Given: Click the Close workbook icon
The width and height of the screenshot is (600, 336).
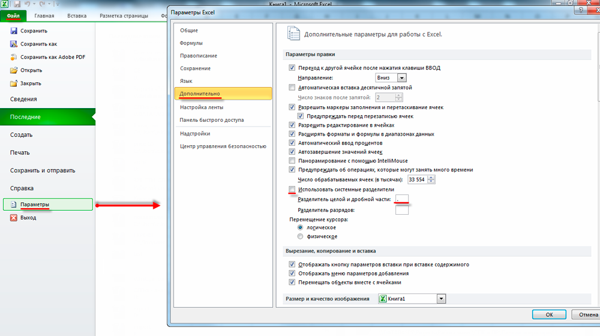Looking at the screenshot, I should pos(14,83).
